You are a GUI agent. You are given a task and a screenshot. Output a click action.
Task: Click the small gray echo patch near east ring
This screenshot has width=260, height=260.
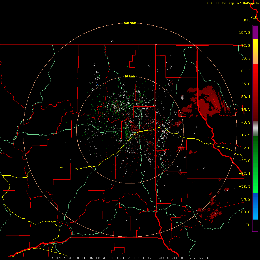183,97
